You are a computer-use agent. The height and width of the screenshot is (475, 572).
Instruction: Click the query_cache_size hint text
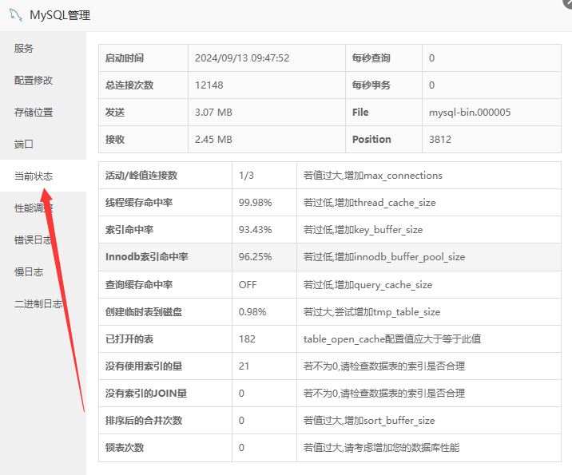pyautogui.click(x=367, y=285)
